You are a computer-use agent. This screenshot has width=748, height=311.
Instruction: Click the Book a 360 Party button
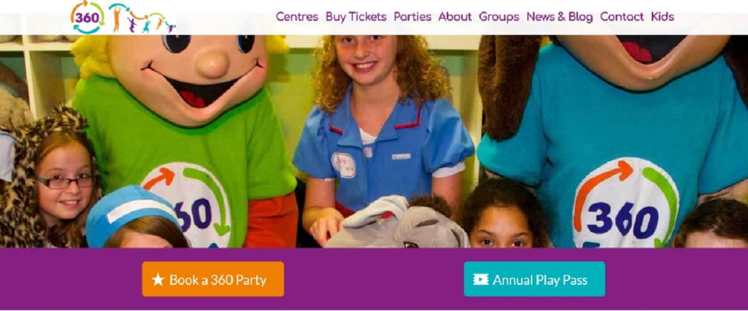pos(213,279)
